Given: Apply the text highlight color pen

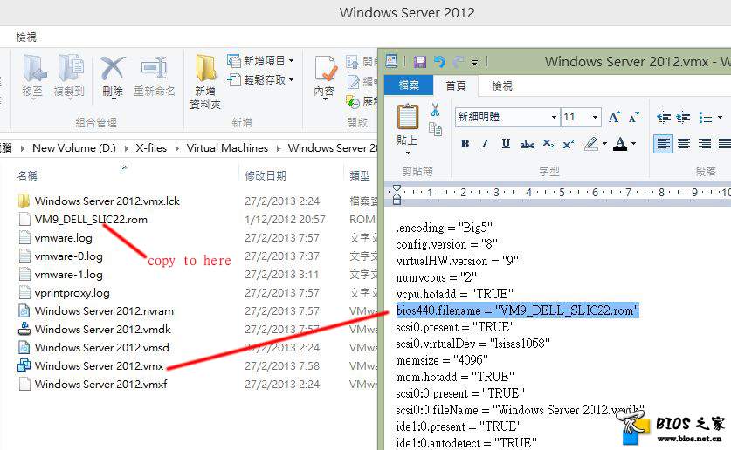Looking at the screenshot, I should pyautogui.click(x=591, y=144).
